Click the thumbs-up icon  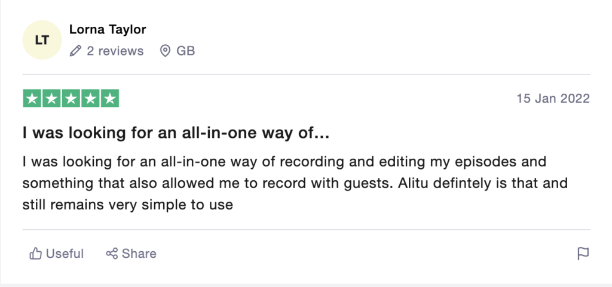point(35,254)
